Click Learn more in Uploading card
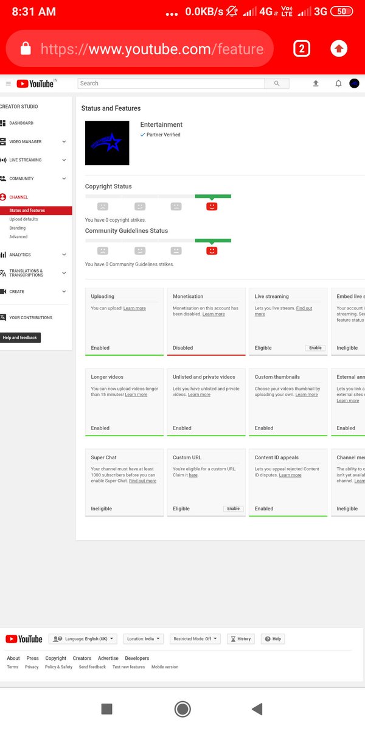This screenshot has width=365, height=731. tap(134, 308)
